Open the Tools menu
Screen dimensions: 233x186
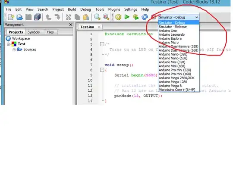[x=100, y=9]
